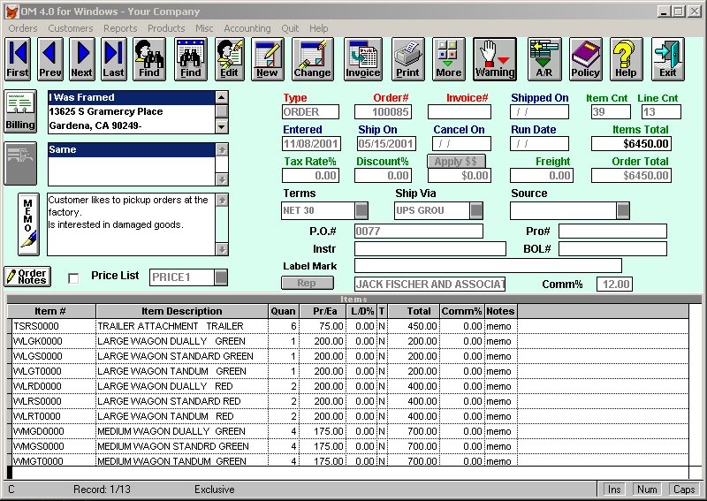Select item row TSRS0000
The height and width of the screenshot is (501, 707).
click(347, 326)
